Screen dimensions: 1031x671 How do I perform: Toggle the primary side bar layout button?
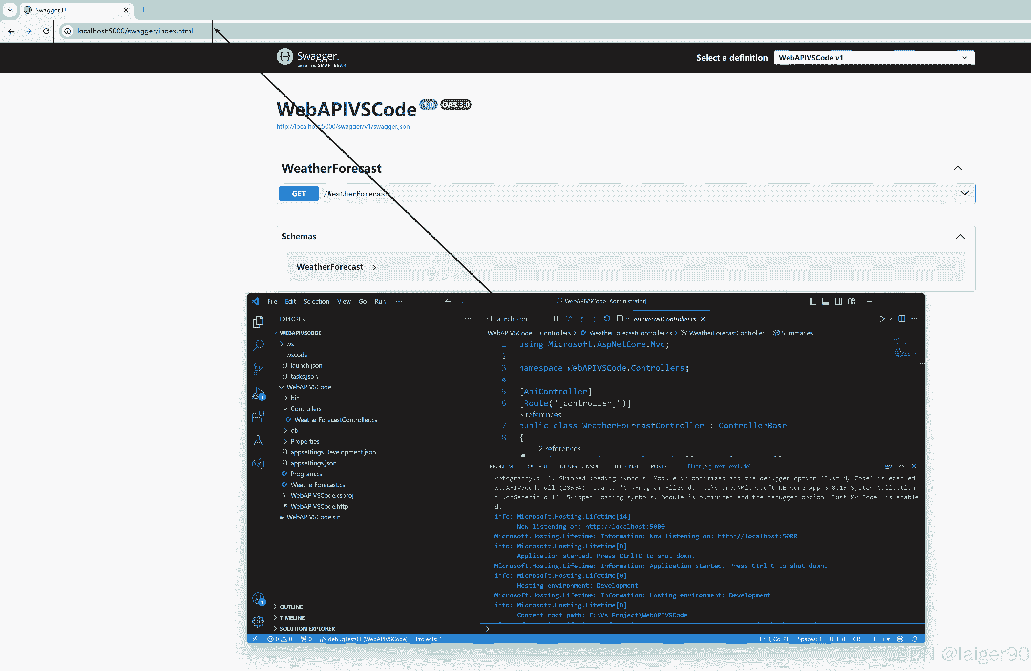[813, 301]
